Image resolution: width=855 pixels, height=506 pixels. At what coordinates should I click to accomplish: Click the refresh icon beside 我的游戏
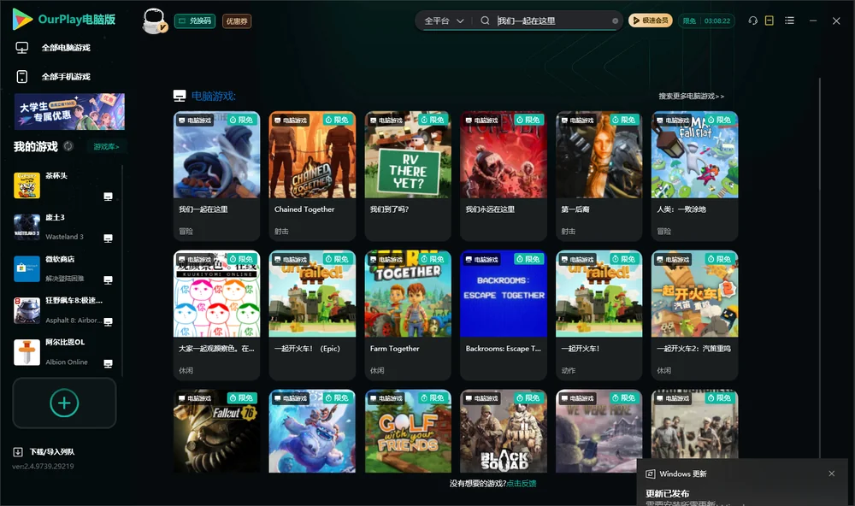point(68,146)
